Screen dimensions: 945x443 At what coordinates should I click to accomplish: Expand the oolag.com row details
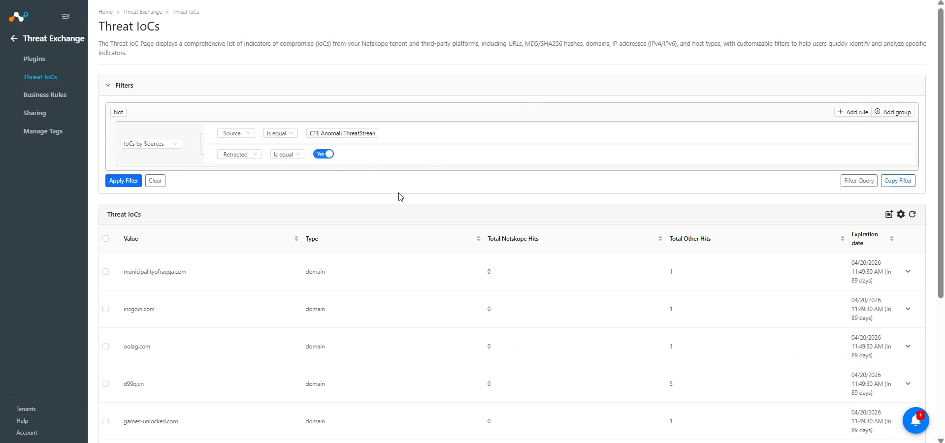908,347
